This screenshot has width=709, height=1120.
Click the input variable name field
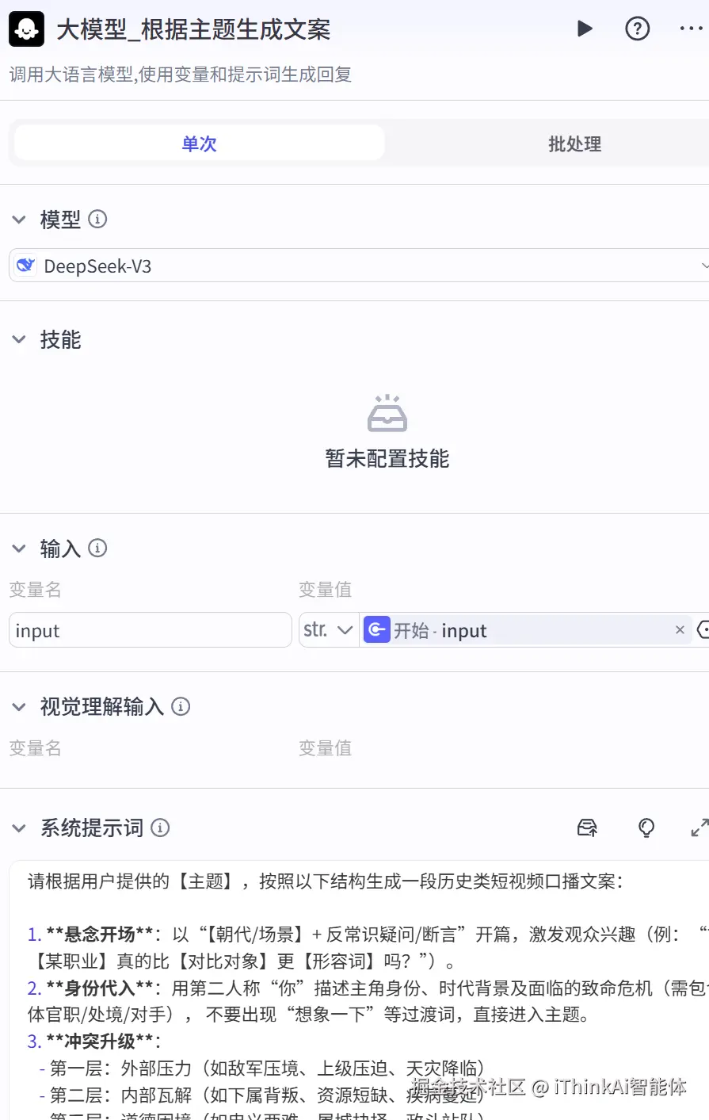pos(150,629)
